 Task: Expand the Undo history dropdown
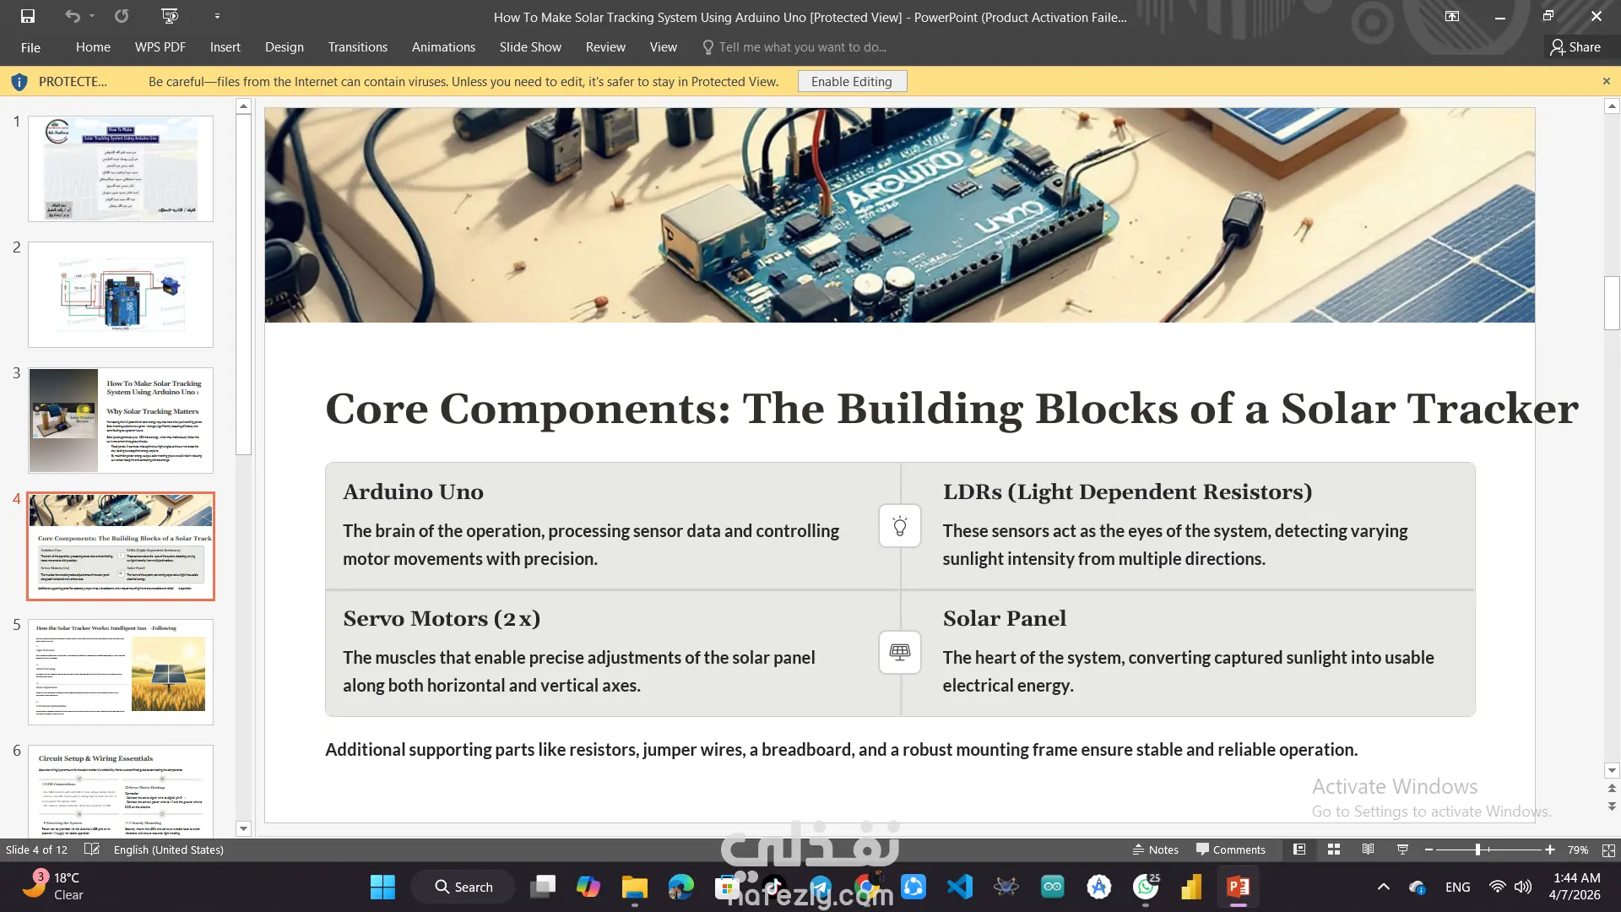tap(92, 16)
